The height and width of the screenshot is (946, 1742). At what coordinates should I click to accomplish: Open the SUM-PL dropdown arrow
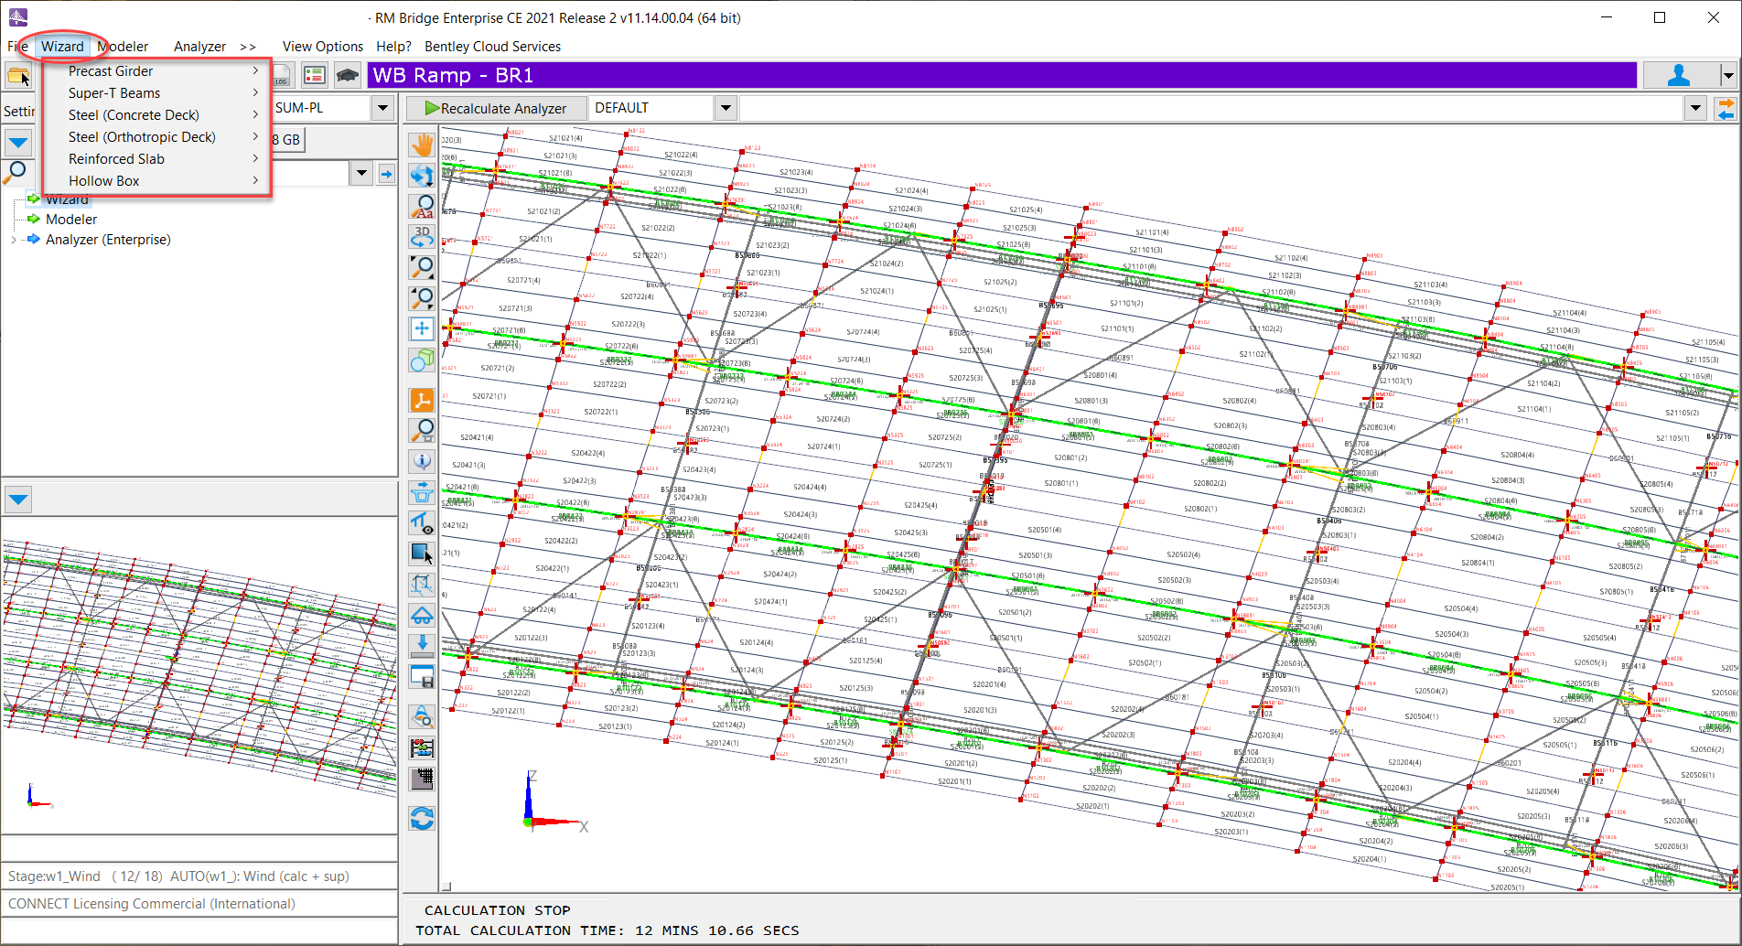click(382, 108)
